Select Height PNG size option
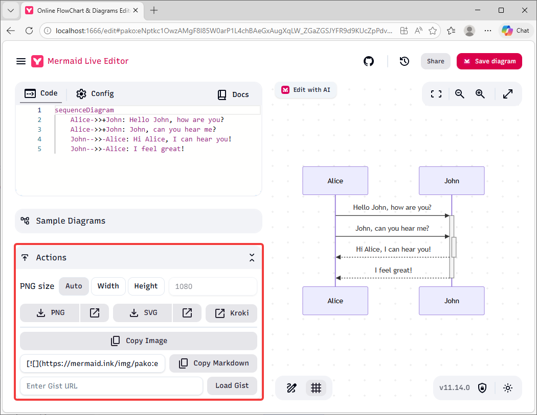 pyautogui.click(x=146, y=286)
